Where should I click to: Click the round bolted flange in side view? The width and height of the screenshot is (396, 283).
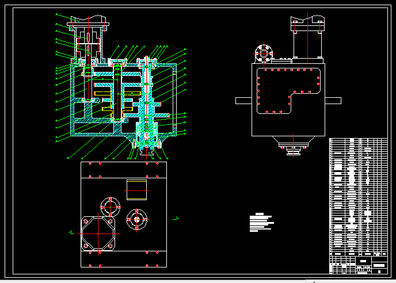tap(264, 53)
